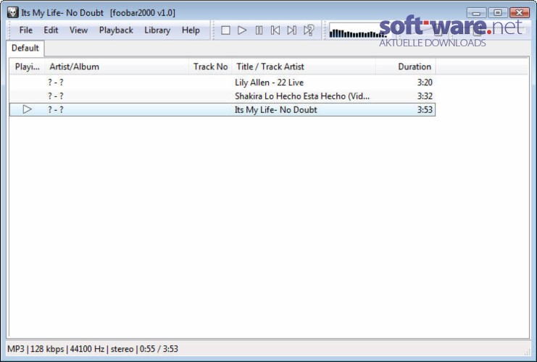Click the spectrum visualization in the toolbar
Screen dimensions: 537x362
click(x=358, y=31)
